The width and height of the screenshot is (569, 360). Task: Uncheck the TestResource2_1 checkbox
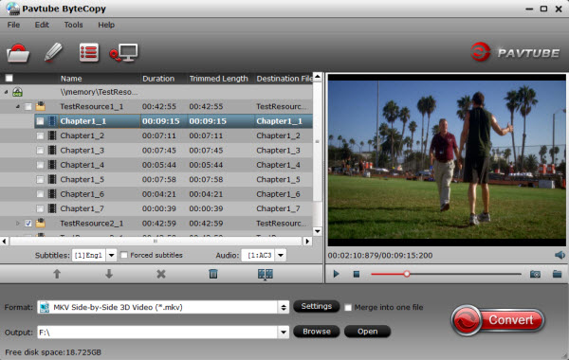[x=28, y=224]
